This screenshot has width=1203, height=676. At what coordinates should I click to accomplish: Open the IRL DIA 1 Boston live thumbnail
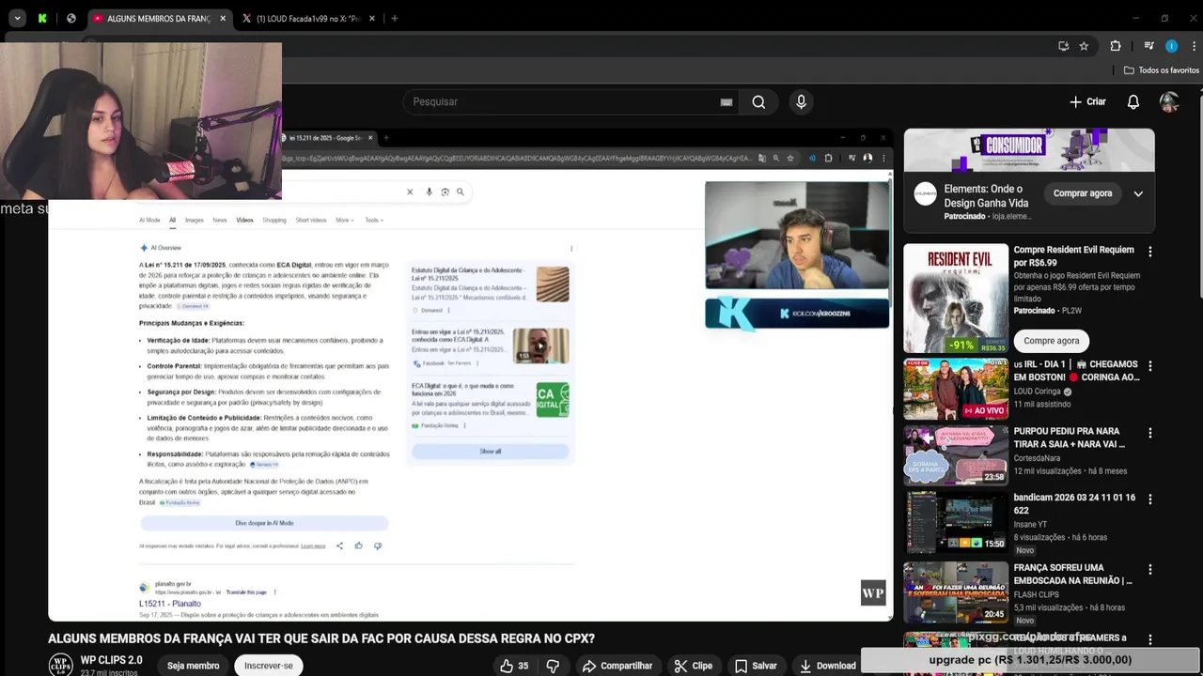pyautogui.click(x=956, y=390)
